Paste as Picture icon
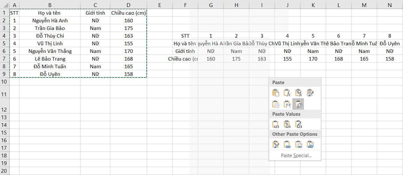This screenshot has width=403, height=175. tap(298, 145)
